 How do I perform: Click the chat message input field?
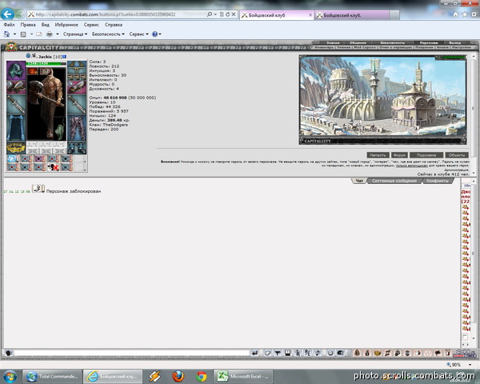point(132,353)
